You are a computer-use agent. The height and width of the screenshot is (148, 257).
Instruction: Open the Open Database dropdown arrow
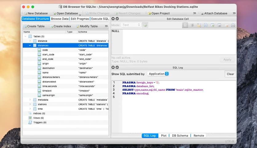click(80, 14)
